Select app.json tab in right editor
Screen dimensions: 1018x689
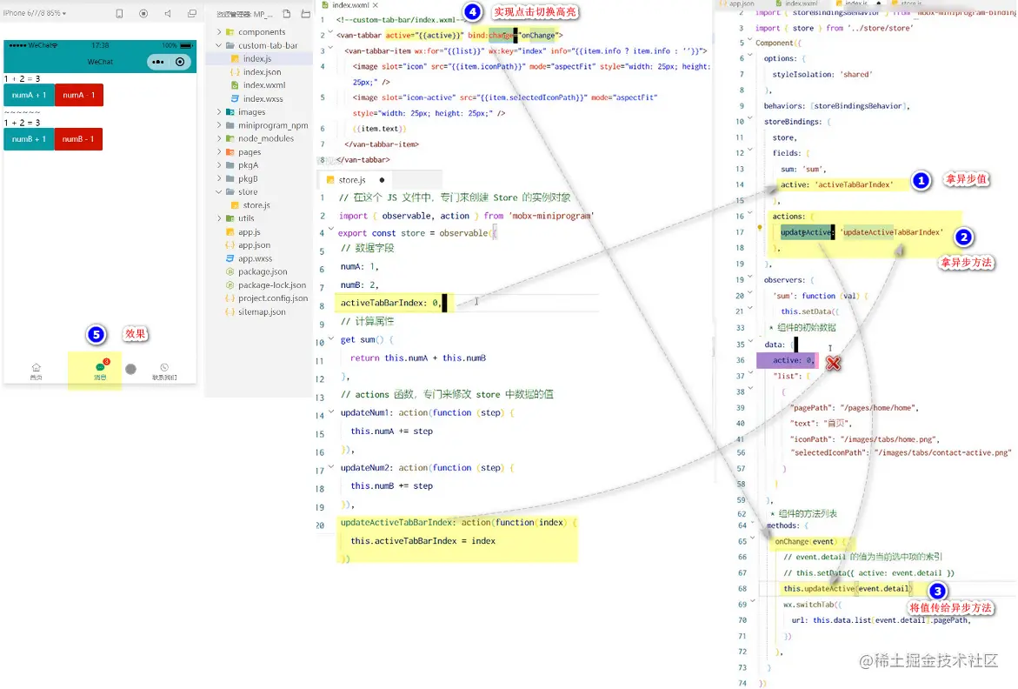click(x=740, y=3)
